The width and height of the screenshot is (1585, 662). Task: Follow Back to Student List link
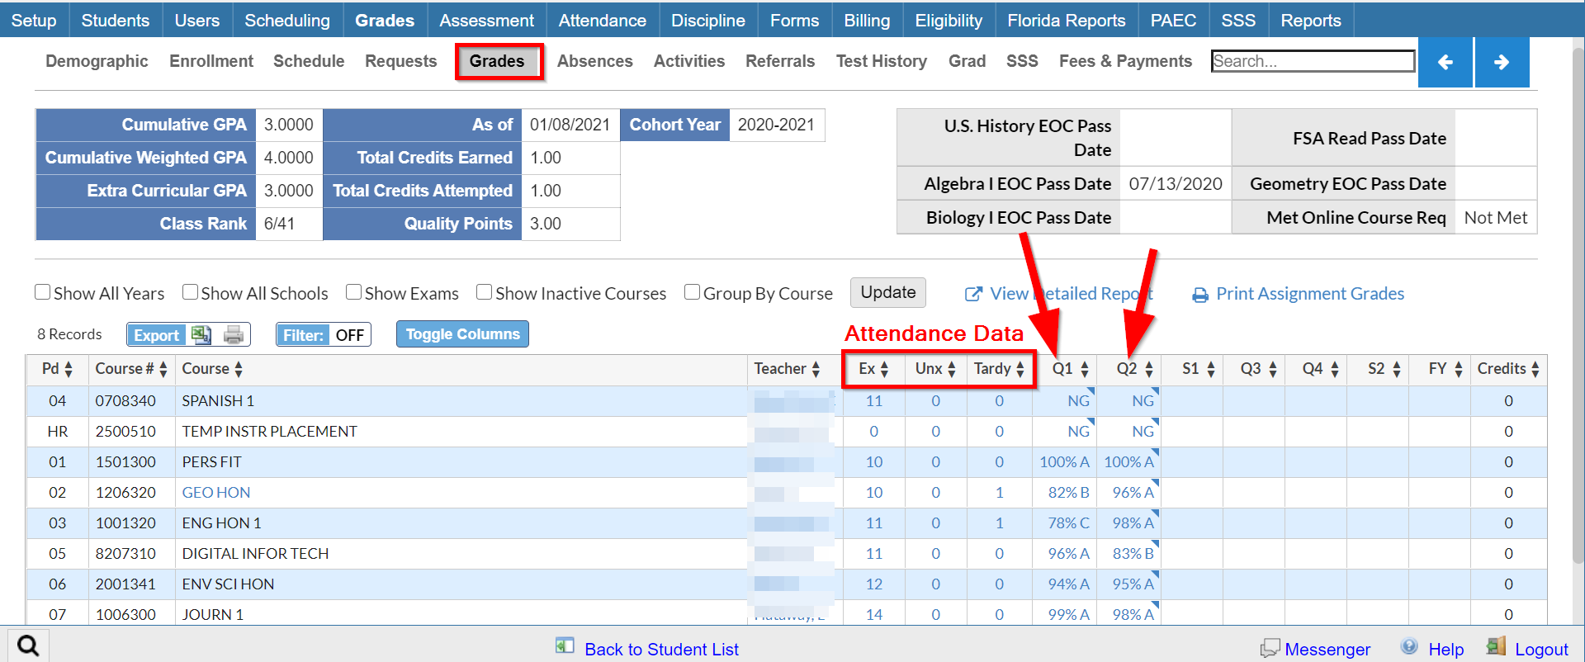661,650
